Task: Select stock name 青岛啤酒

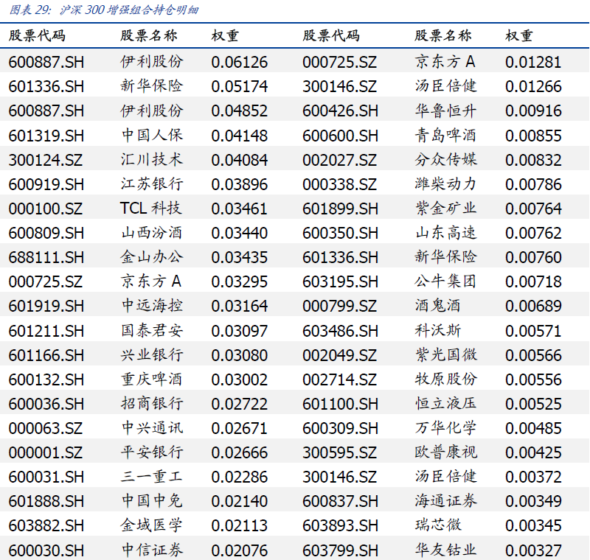Action: pyautogui.click(x=446, y=135)
